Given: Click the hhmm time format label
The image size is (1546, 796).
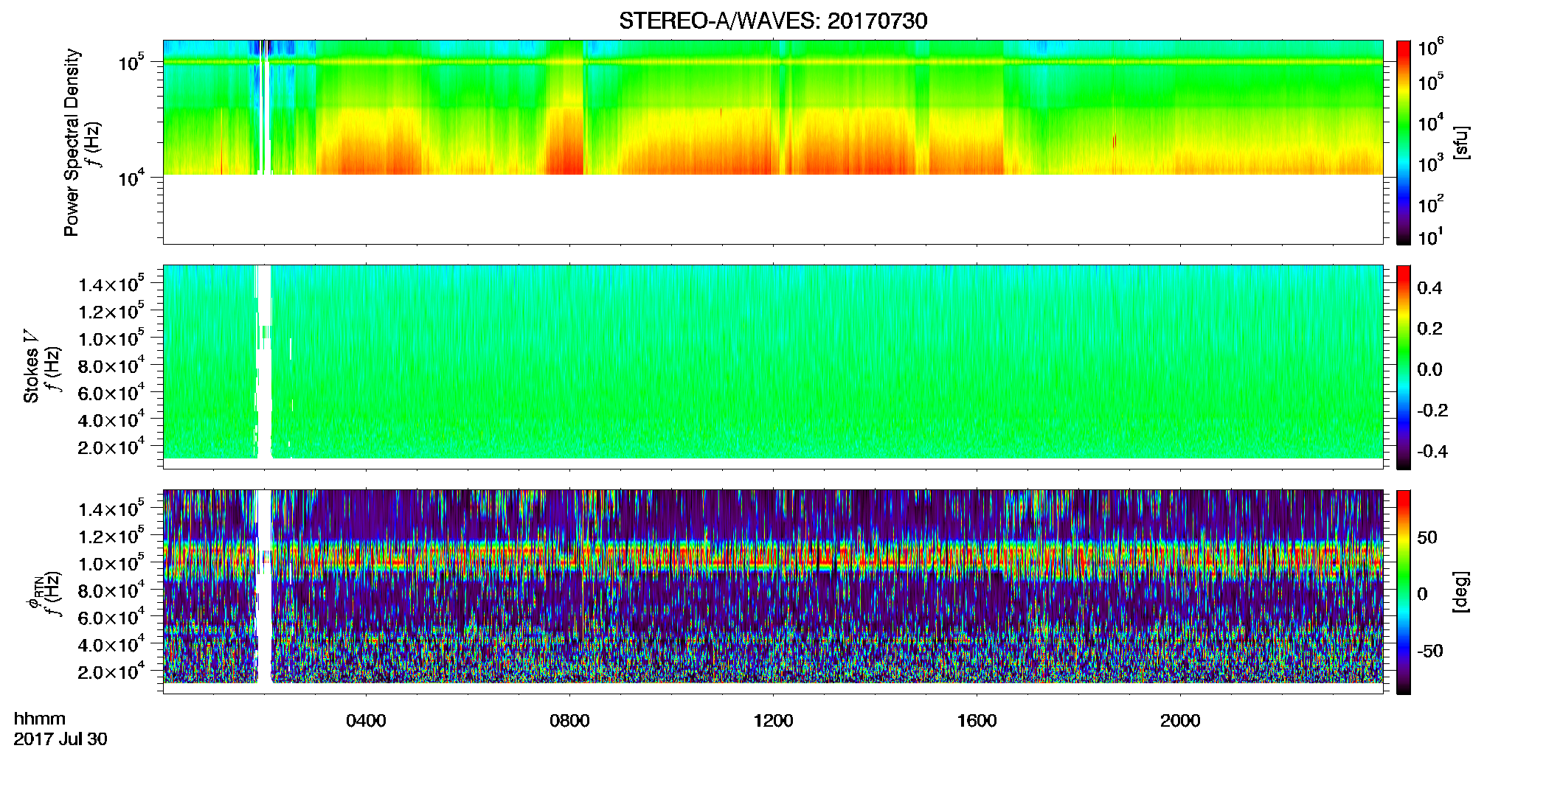Looking at the screenshot, I should tap(40, 719).
